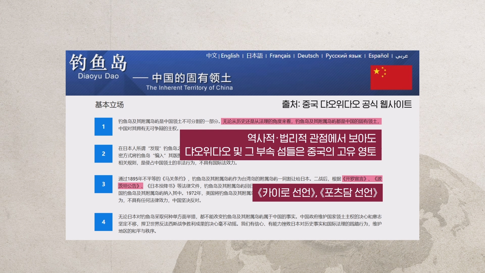
Task: Click the 基本立场 section heading
Action: point(109,105)
